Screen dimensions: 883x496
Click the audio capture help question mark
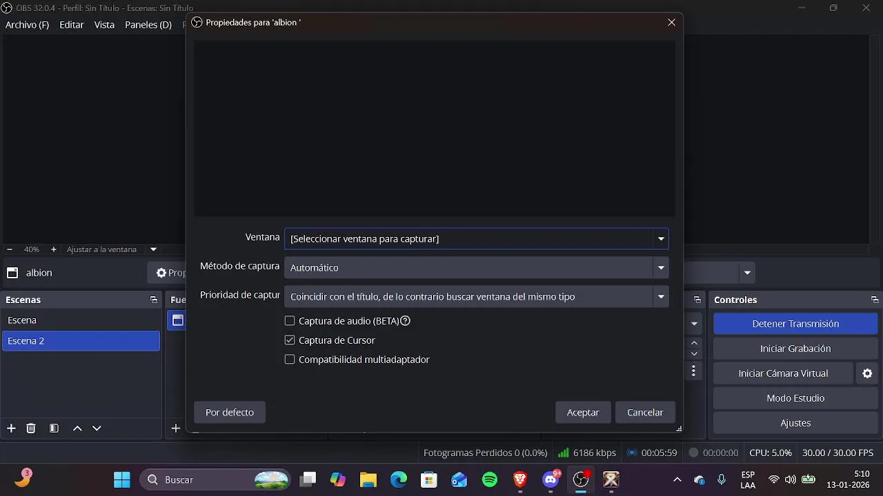click(x=406, y=320)
